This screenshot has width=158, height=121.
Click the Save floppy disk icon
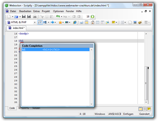(x=24, y=16)
